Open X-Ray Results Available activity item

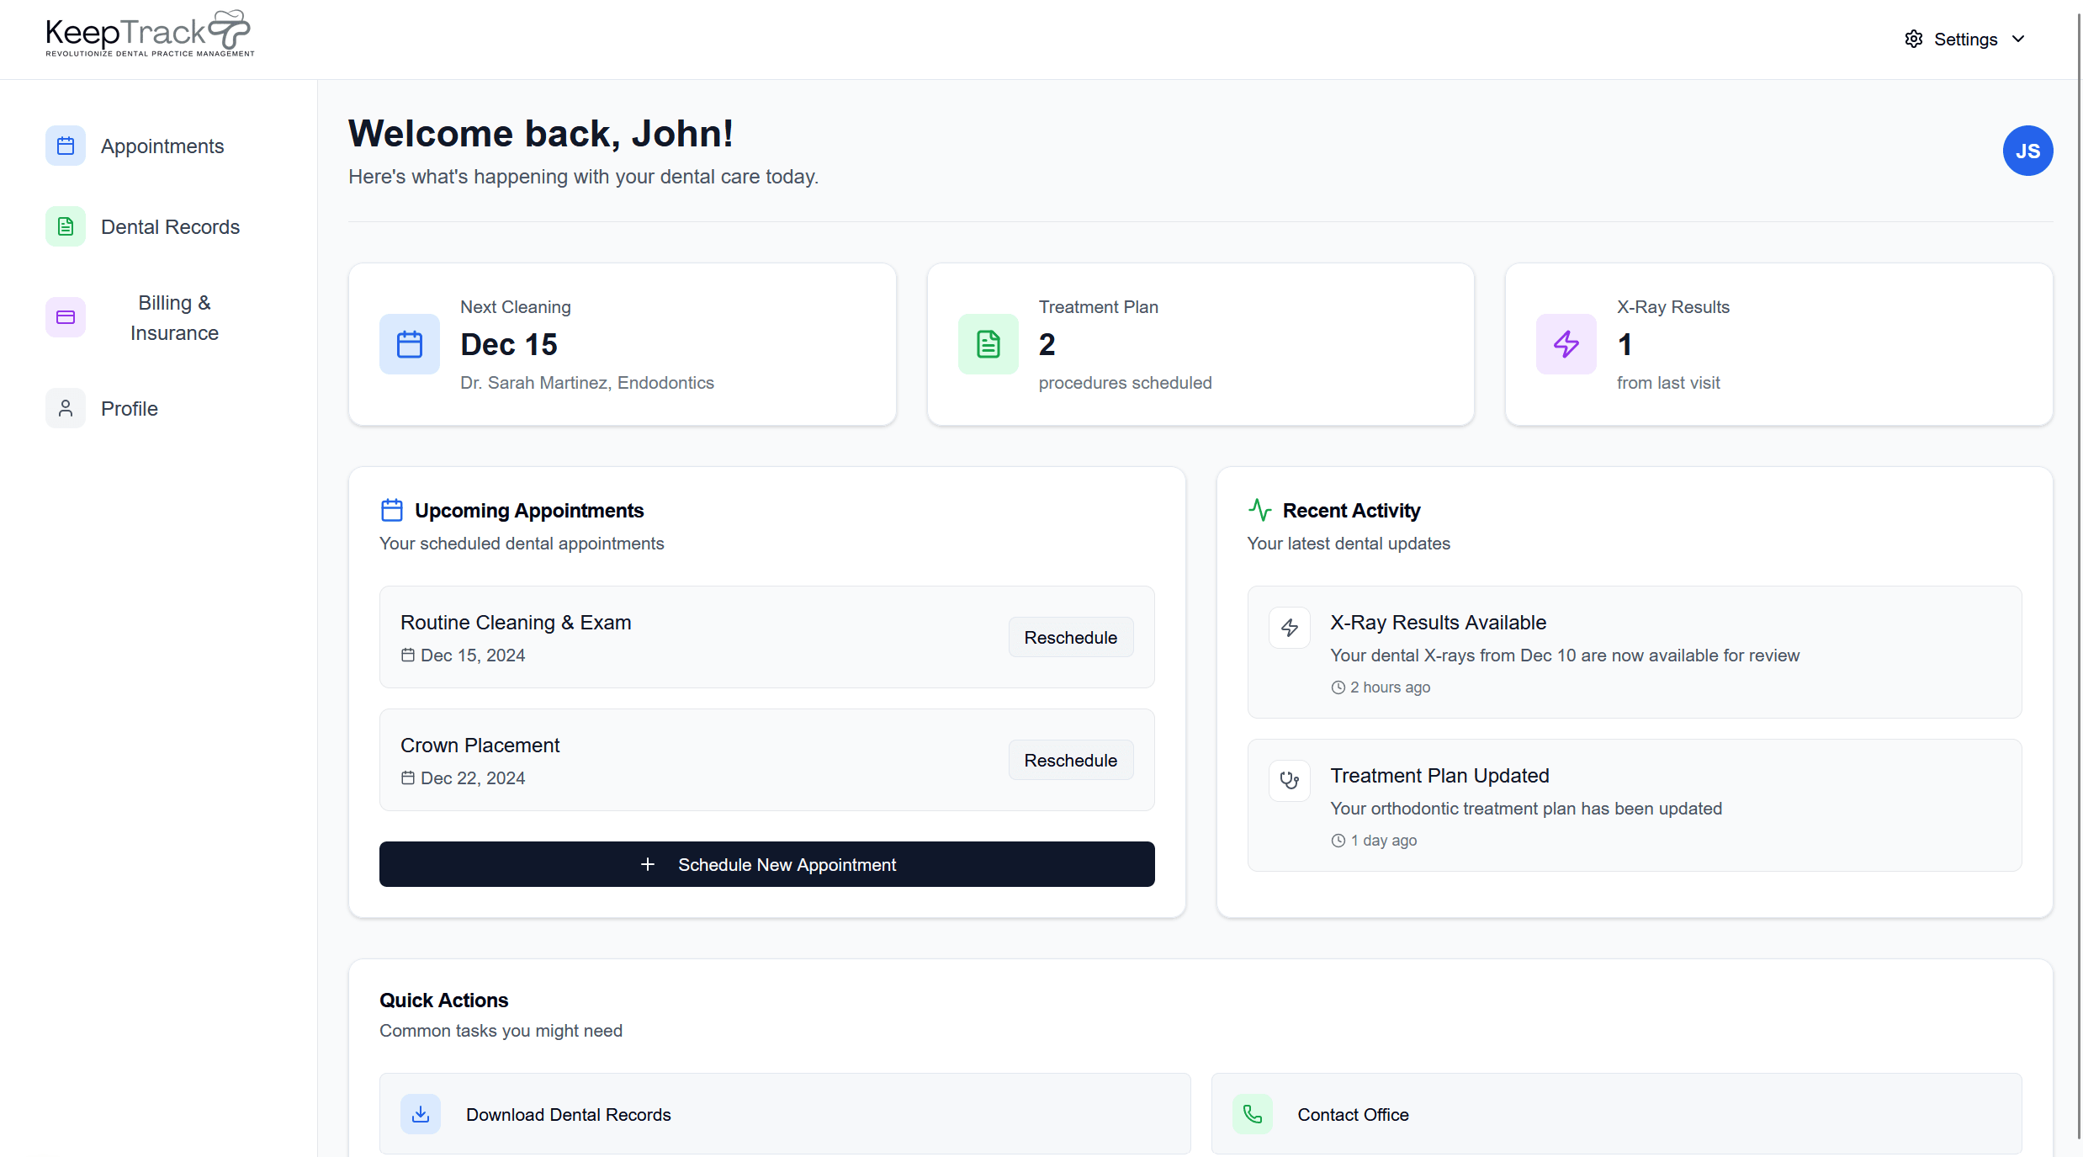1438,623
